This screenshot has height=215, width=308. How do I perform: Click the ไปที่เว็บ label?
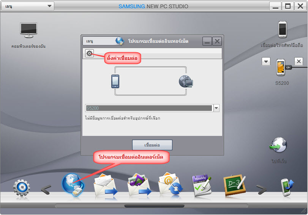[279, 161]
